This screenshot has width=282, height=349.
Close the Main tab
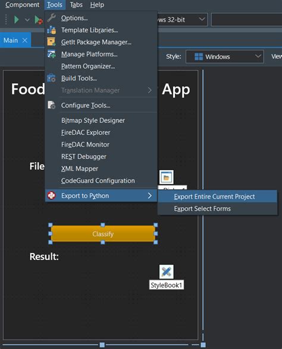25,40
